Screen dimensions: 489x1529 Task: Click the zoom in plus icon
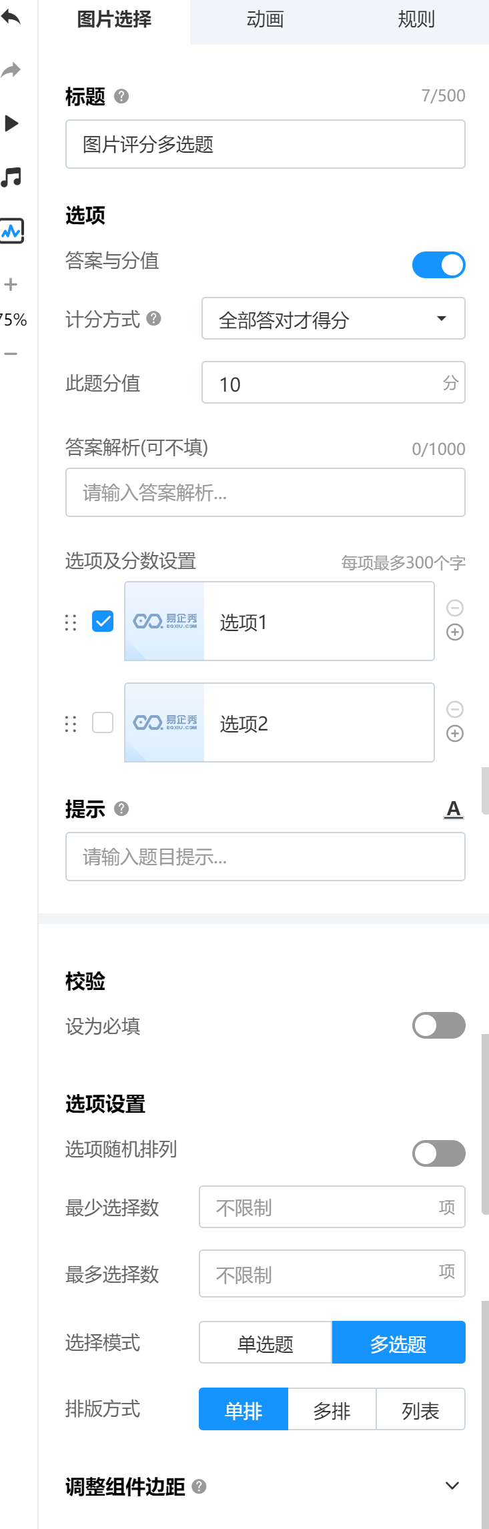click(x=11, y=285)
